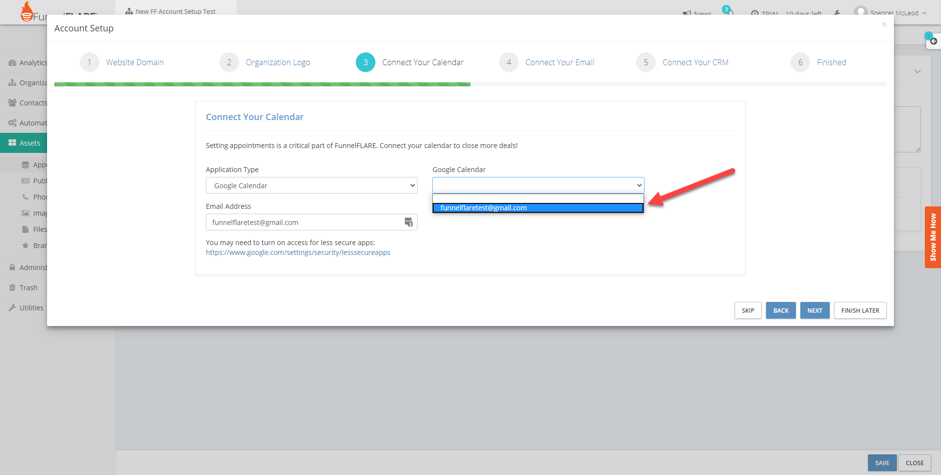The width and height of the screenshot is (941, 475).
Task: Open Contacts in the sidebar
Action: coord(27,103)
